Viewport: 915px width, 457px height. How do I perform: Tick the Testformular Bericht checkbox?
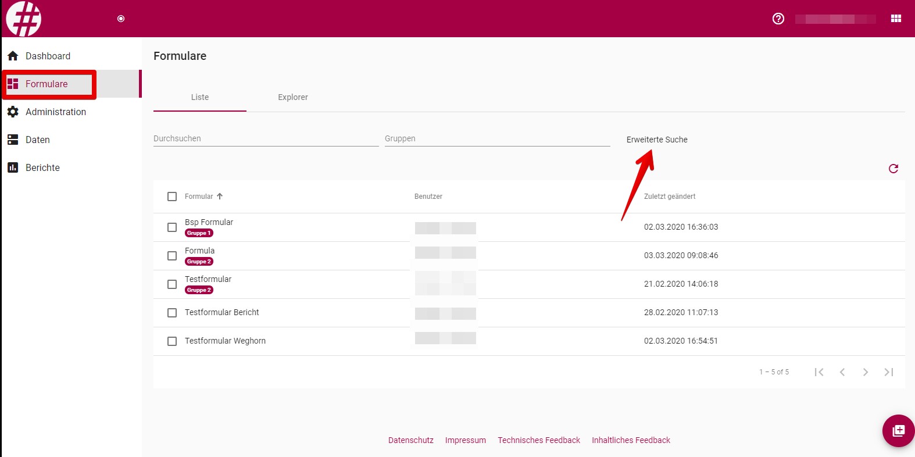(x=172, y=313)
